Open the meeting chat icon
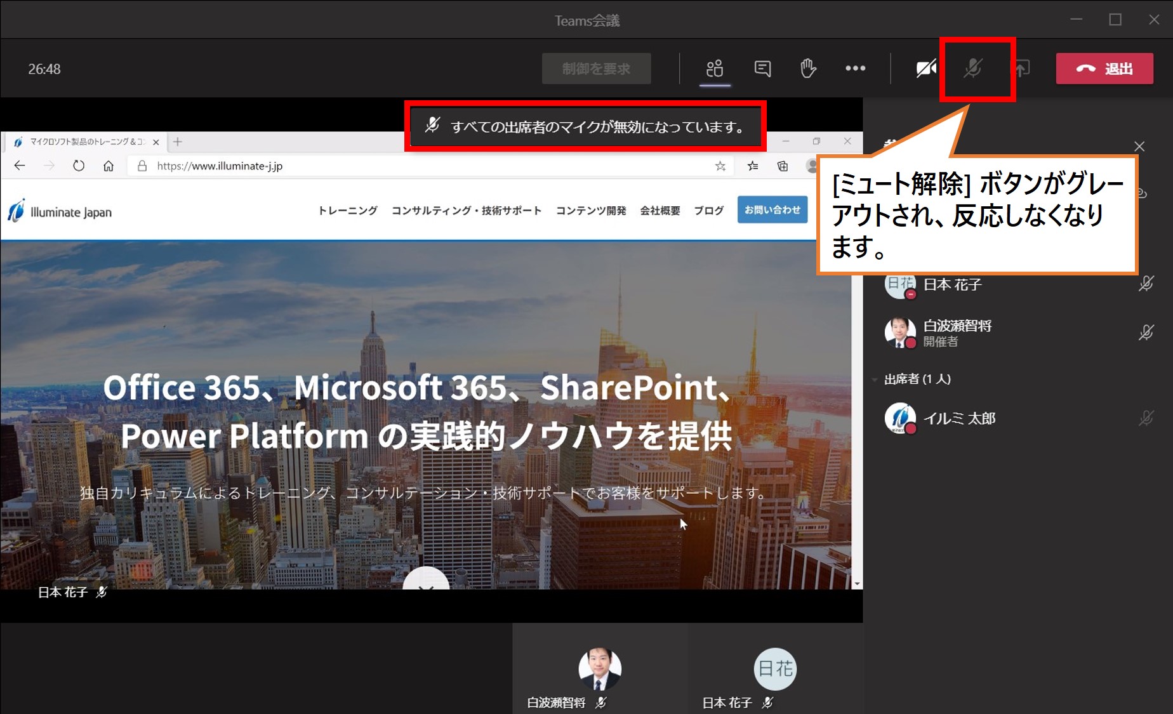The image size is (1173, 714). point(762,68)
